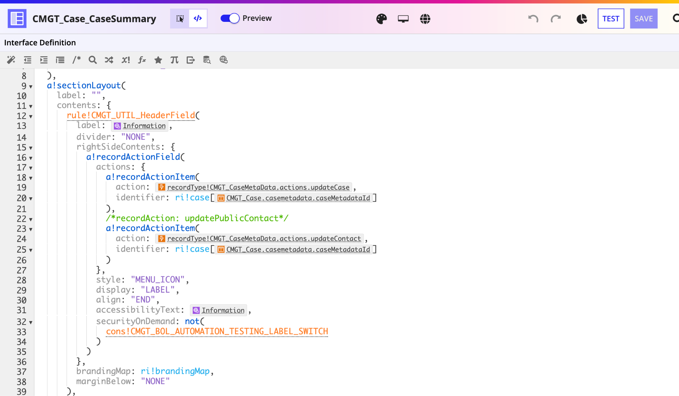Click the pi constant toolbar icon

pos(174,60)
